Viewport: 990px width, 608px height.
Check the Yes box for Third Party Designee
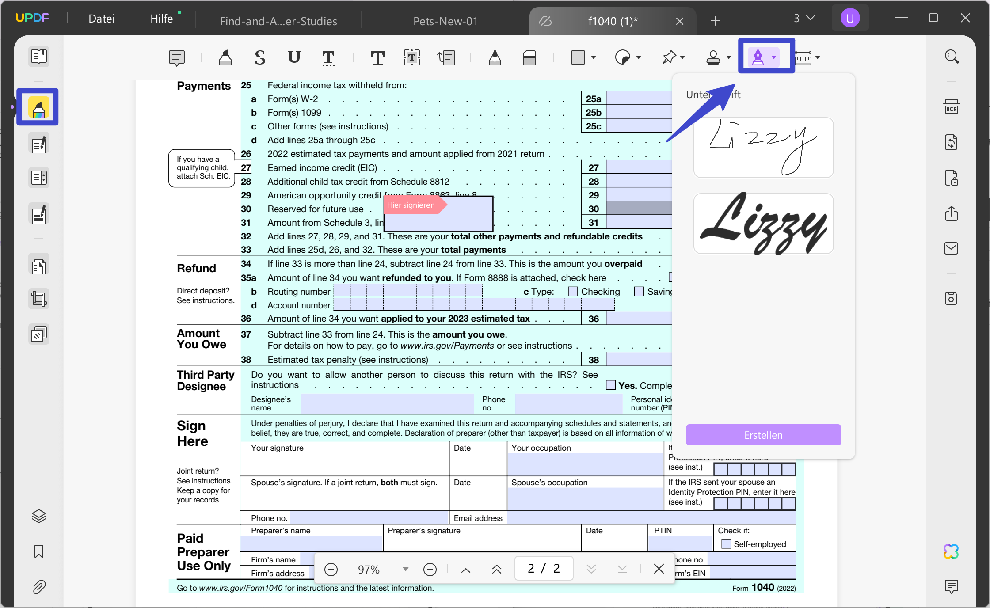tap(610, 385)
